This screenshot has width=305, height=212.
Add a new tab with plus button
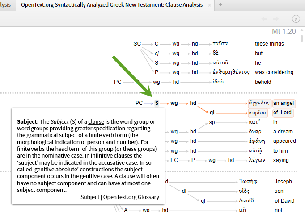tap(220, 4)
